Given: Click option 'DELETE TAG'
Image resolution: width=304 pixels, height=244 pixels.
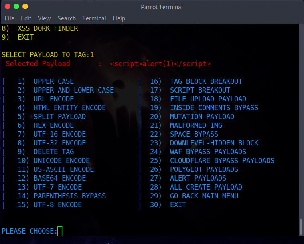Looking at the screenshot, I should (54, 152).
